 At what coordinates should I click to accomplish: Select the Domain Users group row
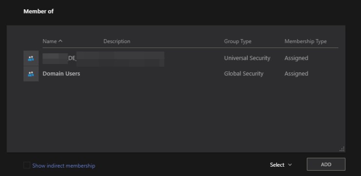(180, 74)
